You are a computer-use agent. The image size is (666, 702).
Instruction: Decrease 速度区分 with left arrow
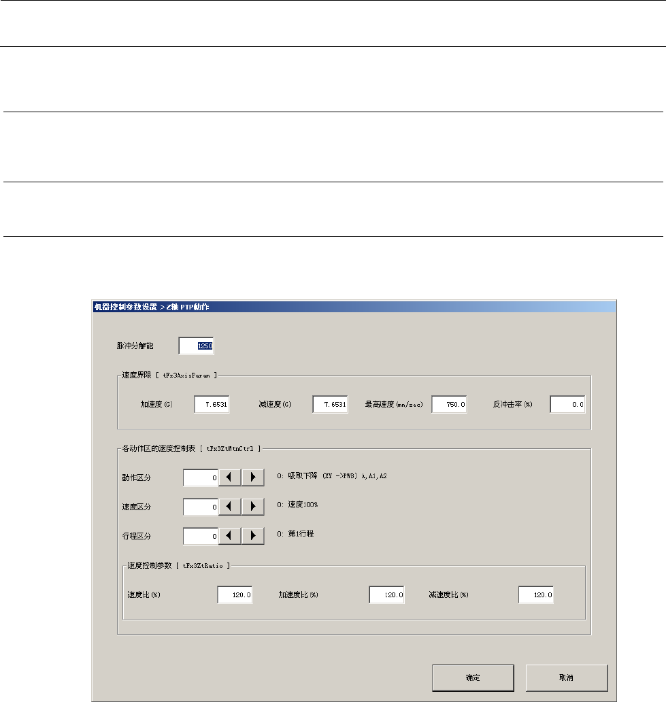[x=229, y=507]
